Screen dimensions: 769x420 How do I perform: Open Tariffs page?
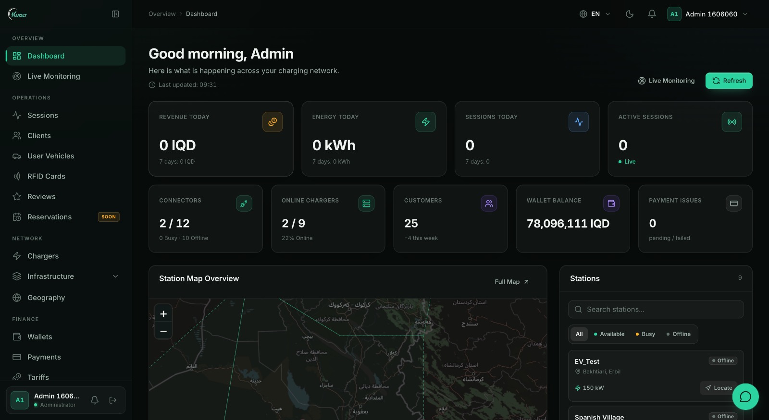click(66, 377)
